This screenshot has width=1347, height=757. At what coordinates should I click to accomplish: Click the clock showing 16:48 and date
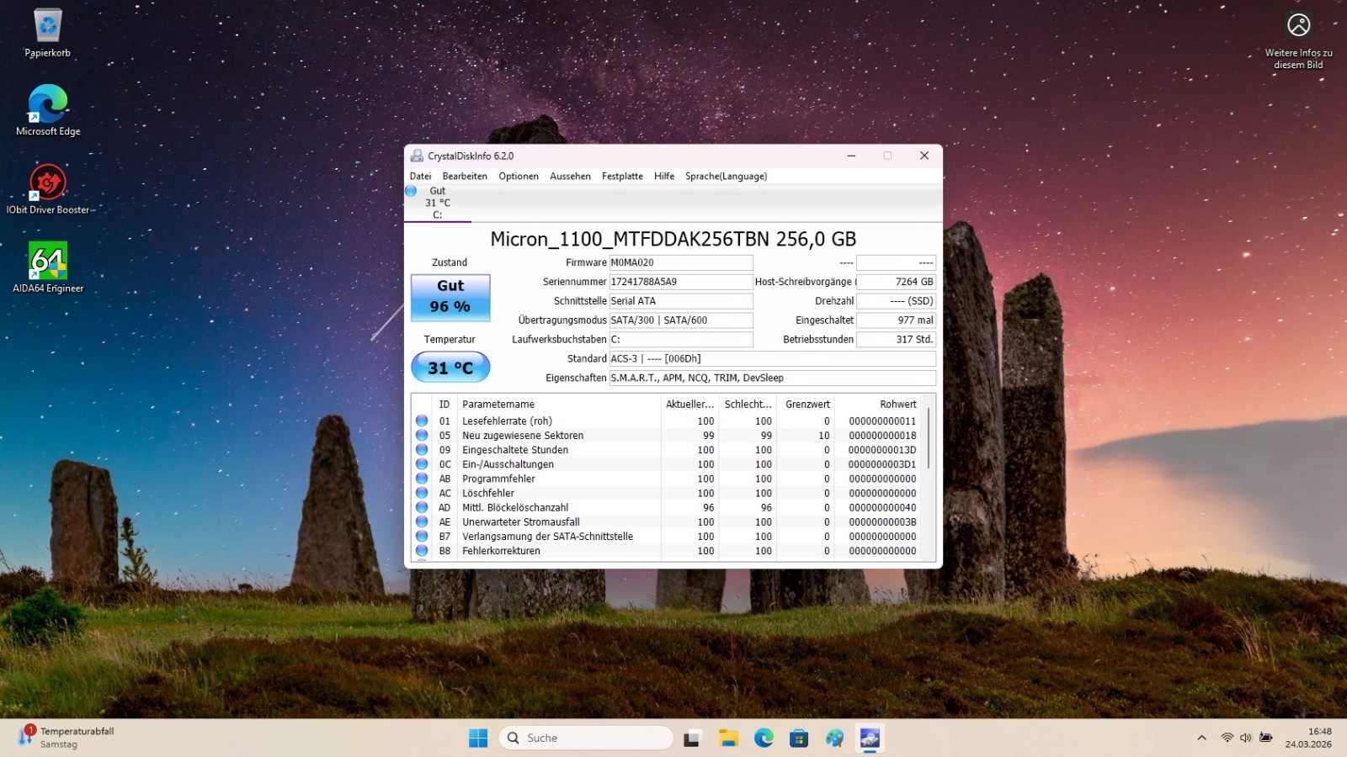click(1308, 738)
